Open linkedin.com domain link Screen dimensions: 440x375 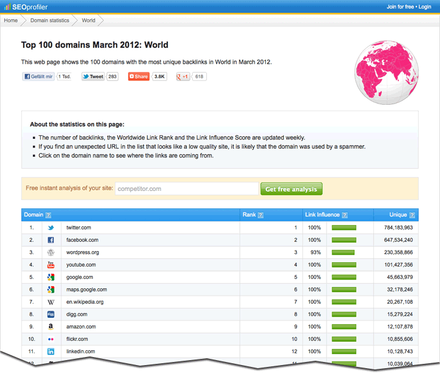coord(81,351)
